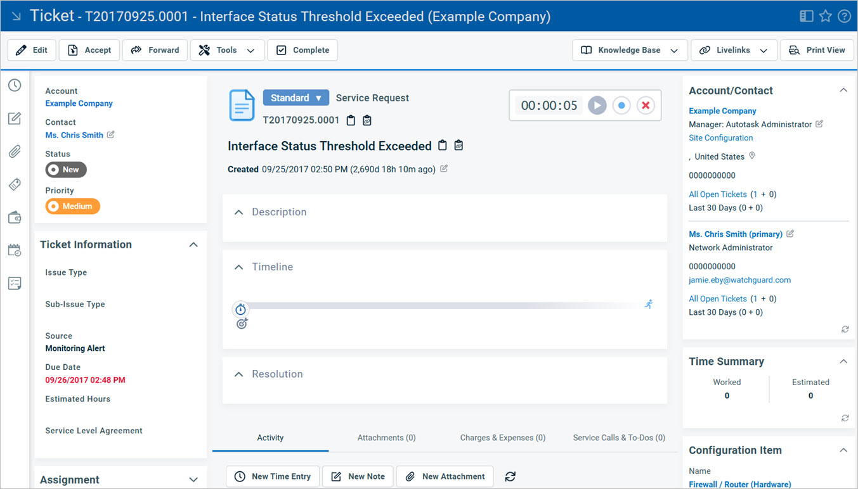The height and width of the screenshot is (489, 858).
Task: Switch to the Attachments tab
Action: coord(386,437)
